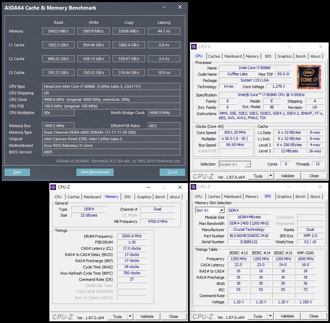This screenshot has width=330, height=323.
Task: Click Part Number BLS16G4D32AESC.M16
Action: click(249, 236)
